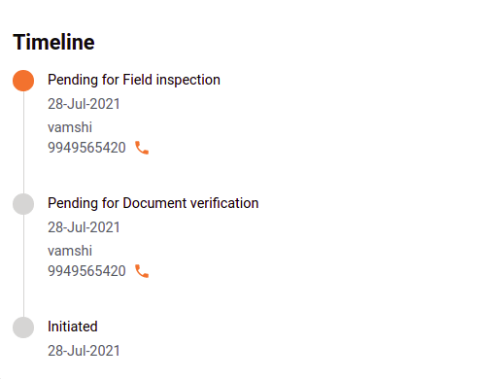Select the name vamshi under Document verification
477x379 pixels.
tap(70, 251)
